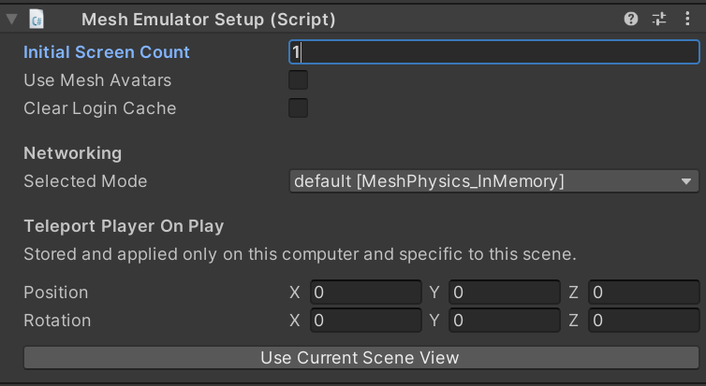Viewport: 706px width, 386px height.
Task: Click the Position Y value field
Action: [x=505, y=293]
